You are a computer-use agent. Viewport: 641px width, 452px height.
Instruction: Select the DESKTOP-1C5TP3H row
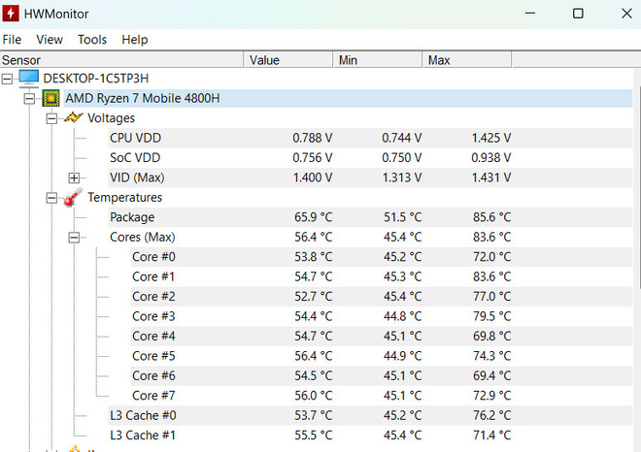tap(95, 79)
